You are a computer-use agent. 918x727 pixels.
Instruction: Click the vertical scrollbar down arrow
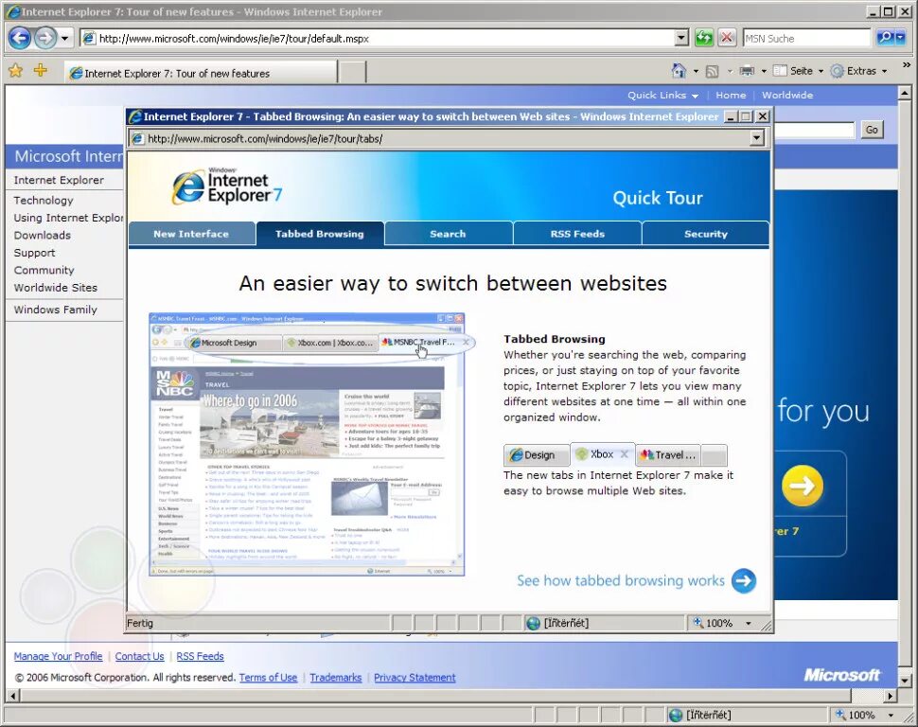905,681
